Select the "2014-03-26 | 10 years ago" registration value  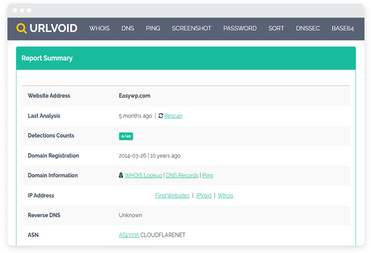(149, 156)
